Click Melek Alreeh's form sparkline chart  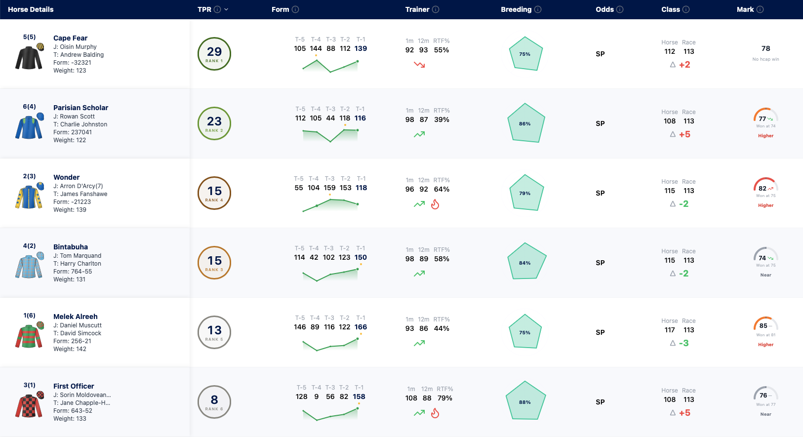pos(330,344)
